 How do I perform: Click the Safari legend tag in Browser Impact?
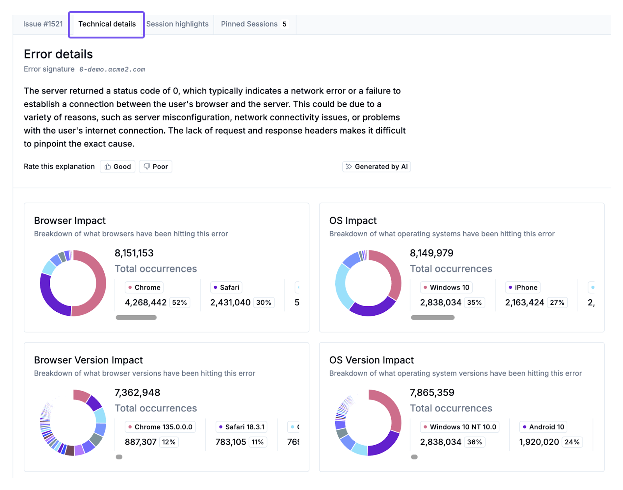click(x=226, y=288)
